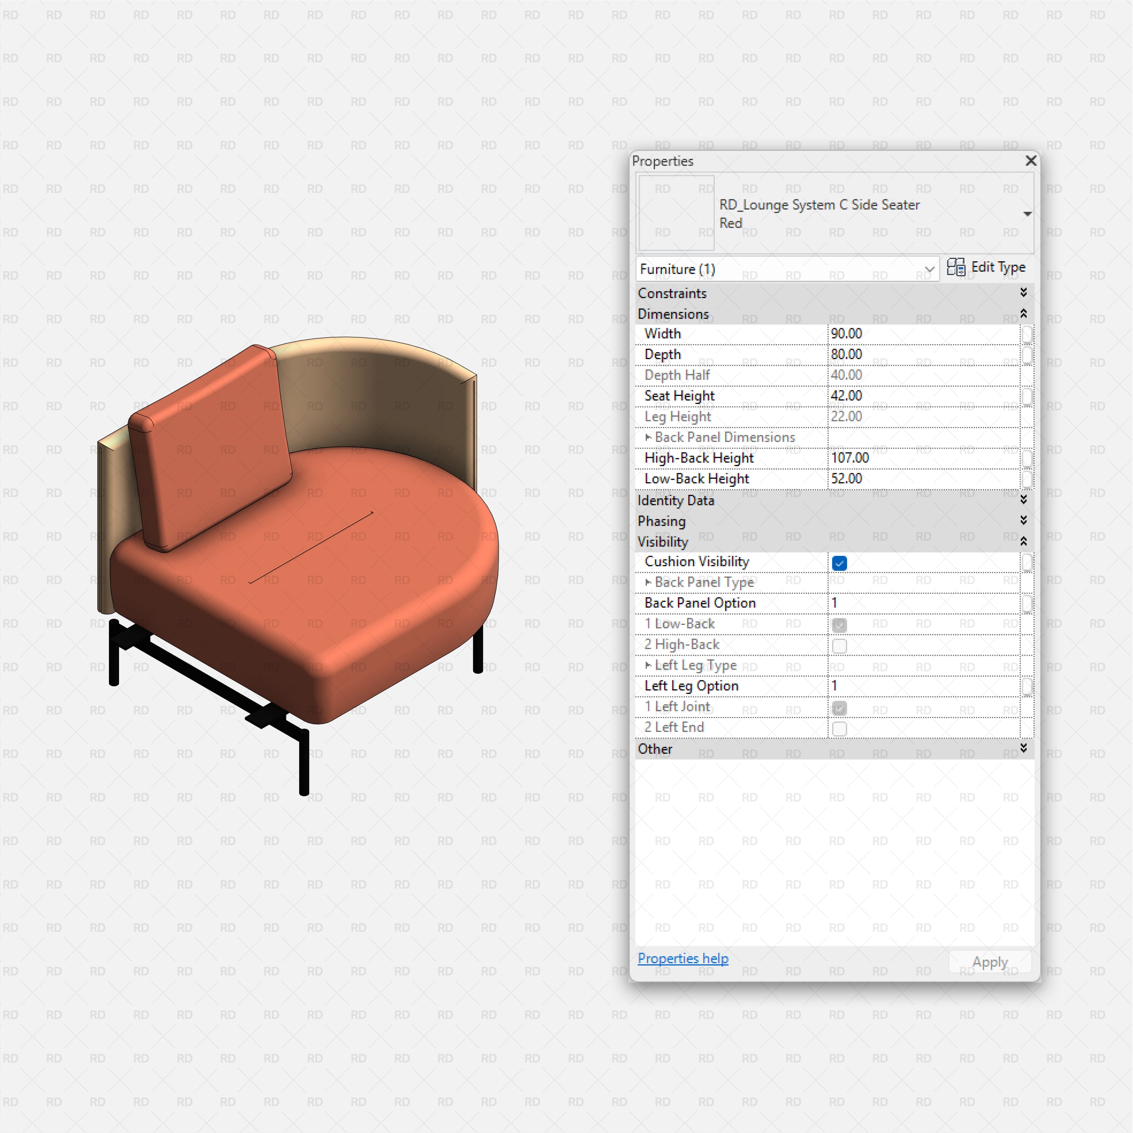This screenshot has width=1133, height=1133.
Task: Click associate parameter button beside Seat Height
Action: 1027,397
